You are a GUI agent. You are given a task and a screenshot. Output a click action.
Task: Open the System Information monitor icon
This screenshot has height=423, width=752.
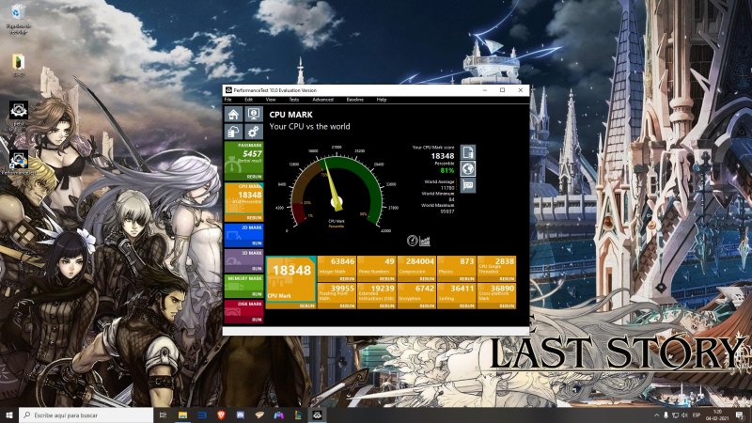[253, 114]
